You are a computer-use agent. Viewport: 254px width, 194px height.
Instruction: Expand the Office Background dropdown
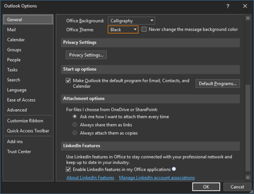(131, 21)
